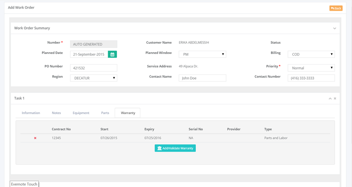The height and width of the screenshot is (187, 352).
Task: Click the Serial No column header
Action: coord(195,129)
